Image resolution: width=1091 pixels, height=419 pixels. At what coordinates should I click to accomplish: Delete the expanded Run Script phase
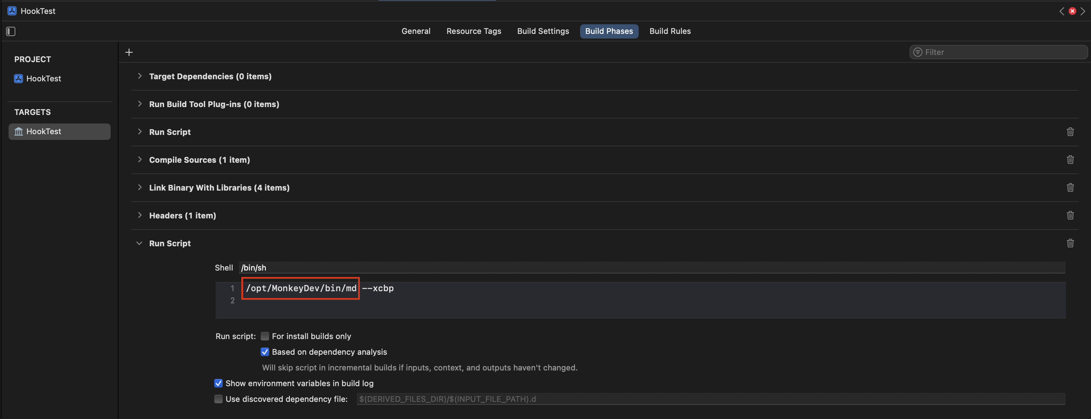coord(1070,243)
